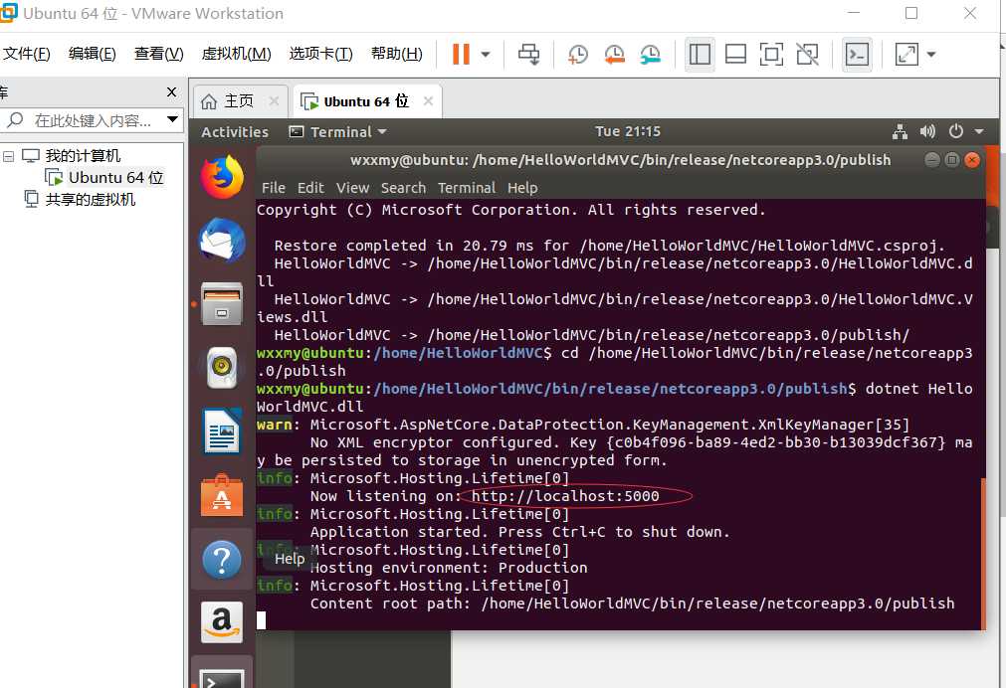Open the Ubuntu Activities overview
The height and width of the screenshot is (688, 1006).
235,132
